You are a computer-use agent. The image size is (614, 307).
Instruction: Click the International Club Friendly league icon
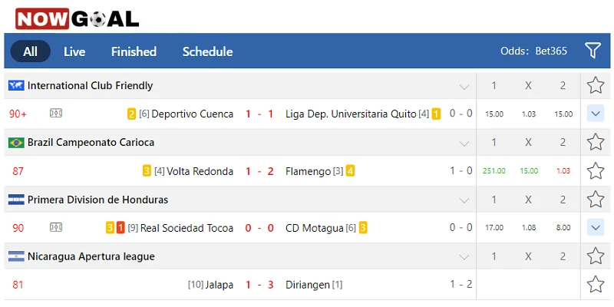click(x=16, y=85)
